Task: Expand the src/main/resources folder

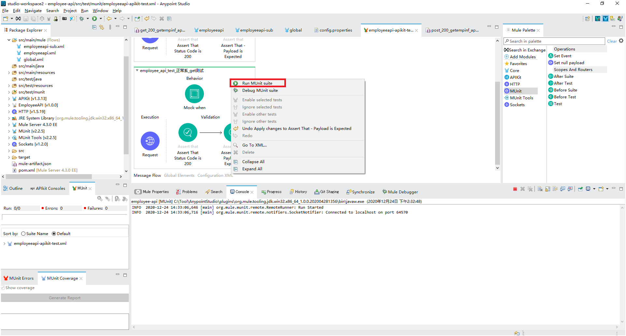Action: point(9,73)
